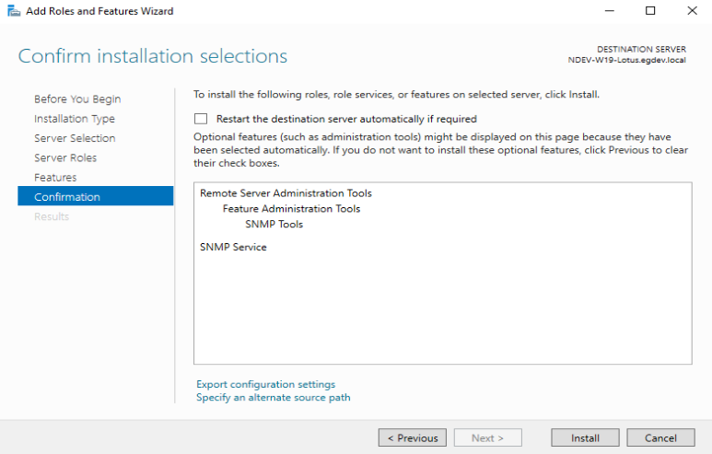This screenshot has width=712, height=454.
Task: Open Specify an alternate source path link
Action: [x=274, y=398]
